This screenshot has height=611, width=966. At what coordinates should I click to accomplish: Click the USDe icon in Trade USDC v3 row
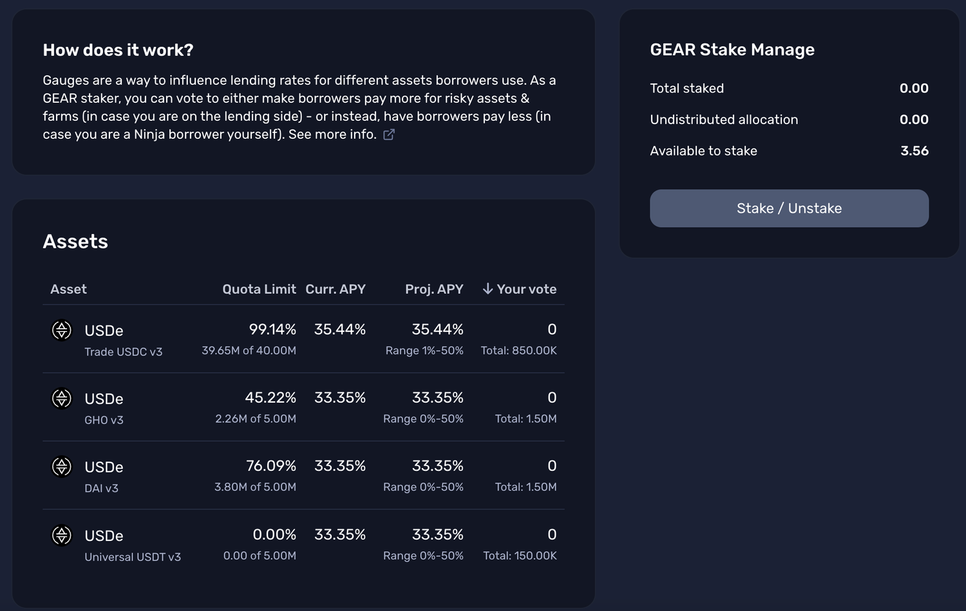tap(62, 331)
